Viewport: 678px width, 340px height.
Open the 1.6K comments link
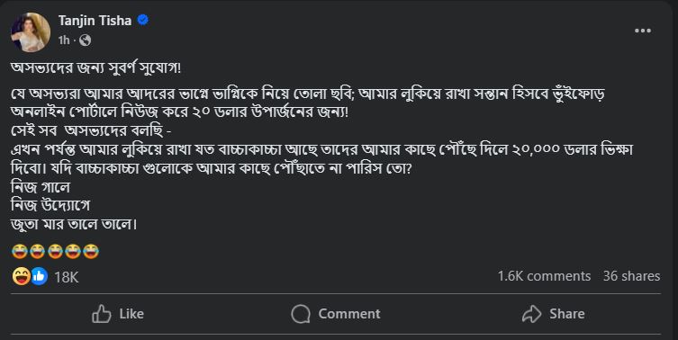544,276
